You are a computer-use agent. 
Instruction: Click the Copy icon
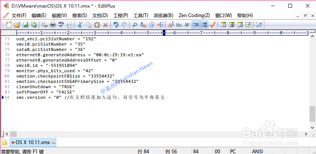pos(89,25)
